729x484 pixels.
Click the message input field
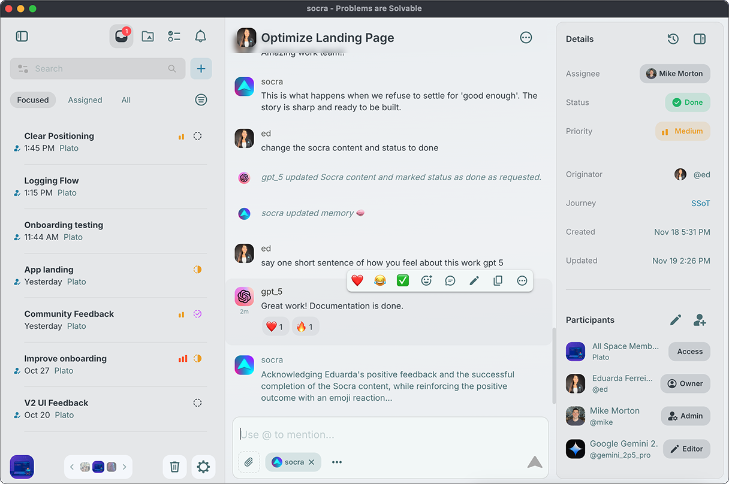[390, 434]
